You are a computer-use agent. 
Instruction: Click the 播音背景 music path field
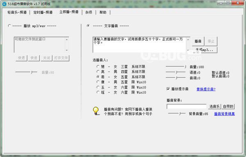pyautogui.click(x=187, y=106)
